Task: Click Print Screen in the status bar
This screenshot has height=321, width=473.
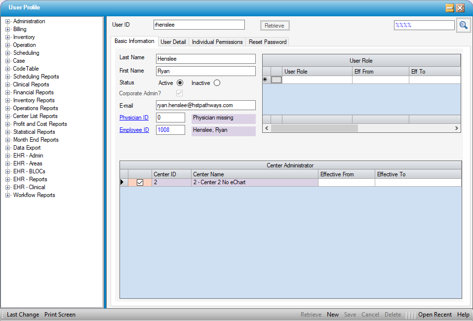Action: [x=60, y=315]
